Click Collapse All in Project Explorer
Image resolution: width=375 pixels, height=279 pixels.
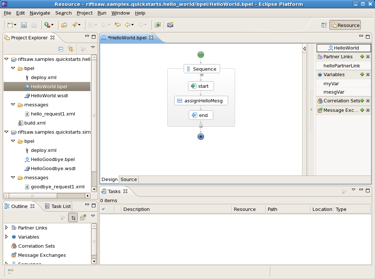(x=61, y=49)
